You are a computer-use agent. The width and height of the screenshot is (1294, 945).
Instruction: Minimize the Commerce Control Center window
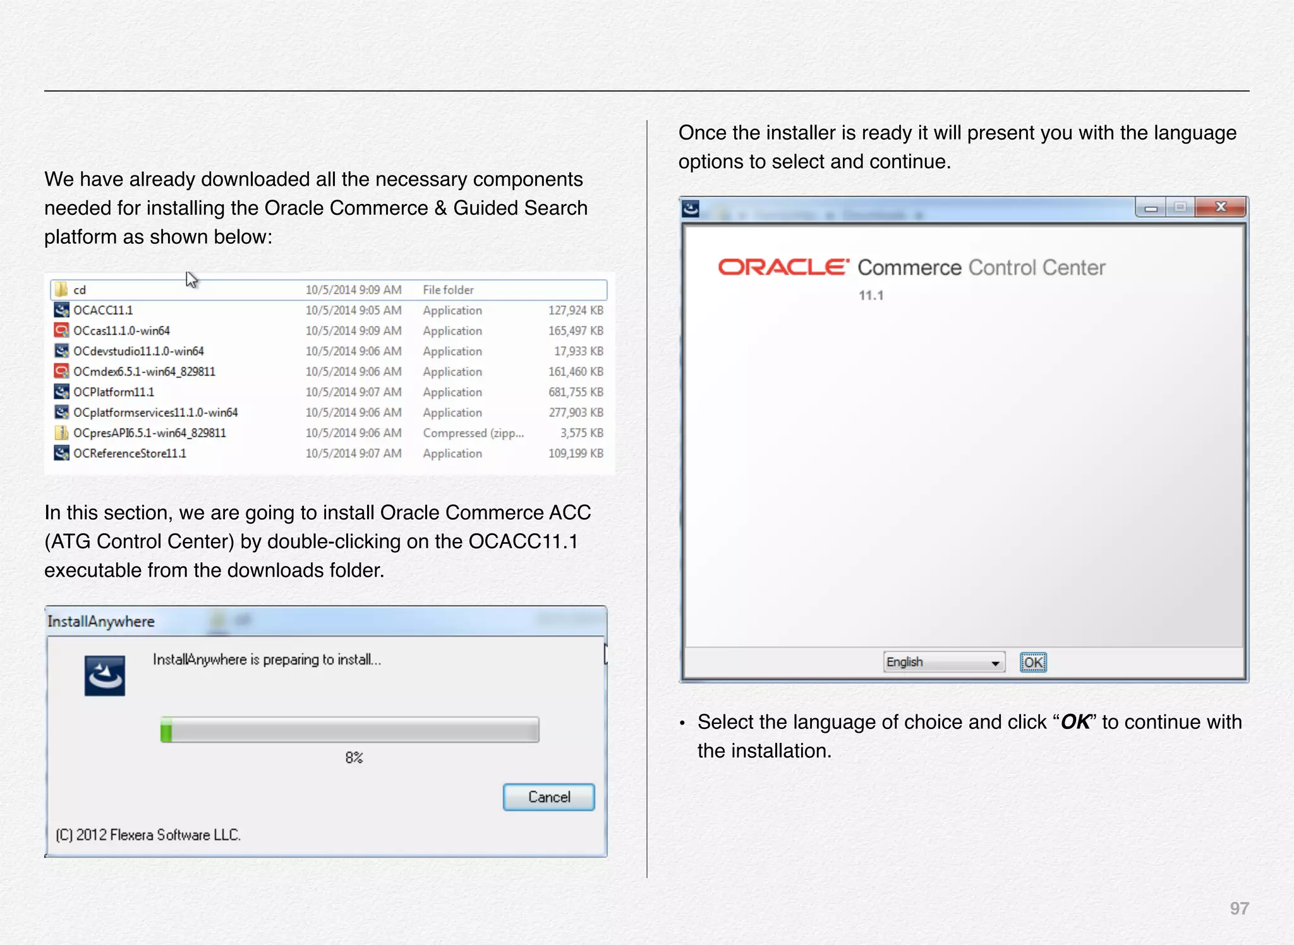coord(1151,208)
